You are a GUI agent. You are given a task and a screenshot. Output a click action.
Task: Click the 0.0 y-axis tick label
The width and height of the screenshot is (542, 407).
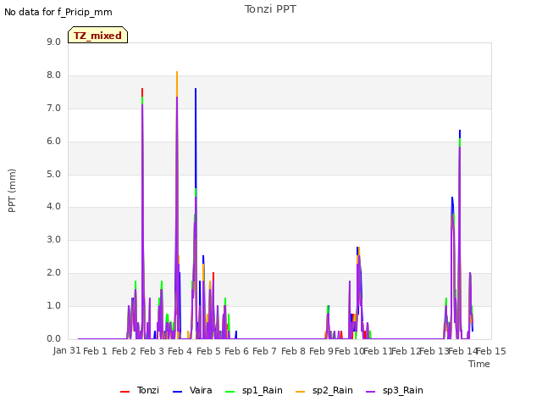pyautogui.click(x=53, y=339)
